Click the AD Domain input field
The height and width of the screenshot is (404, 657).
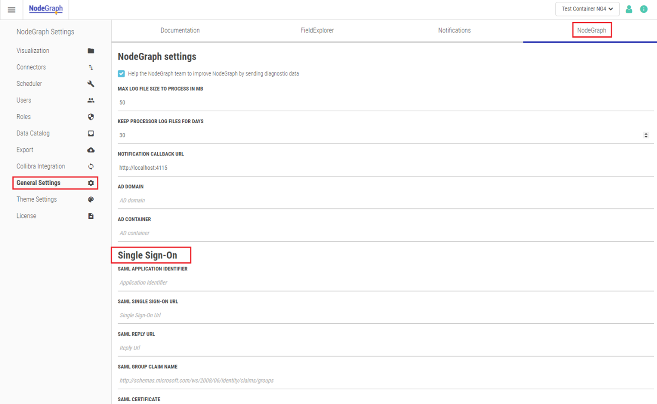coord(386,201)
